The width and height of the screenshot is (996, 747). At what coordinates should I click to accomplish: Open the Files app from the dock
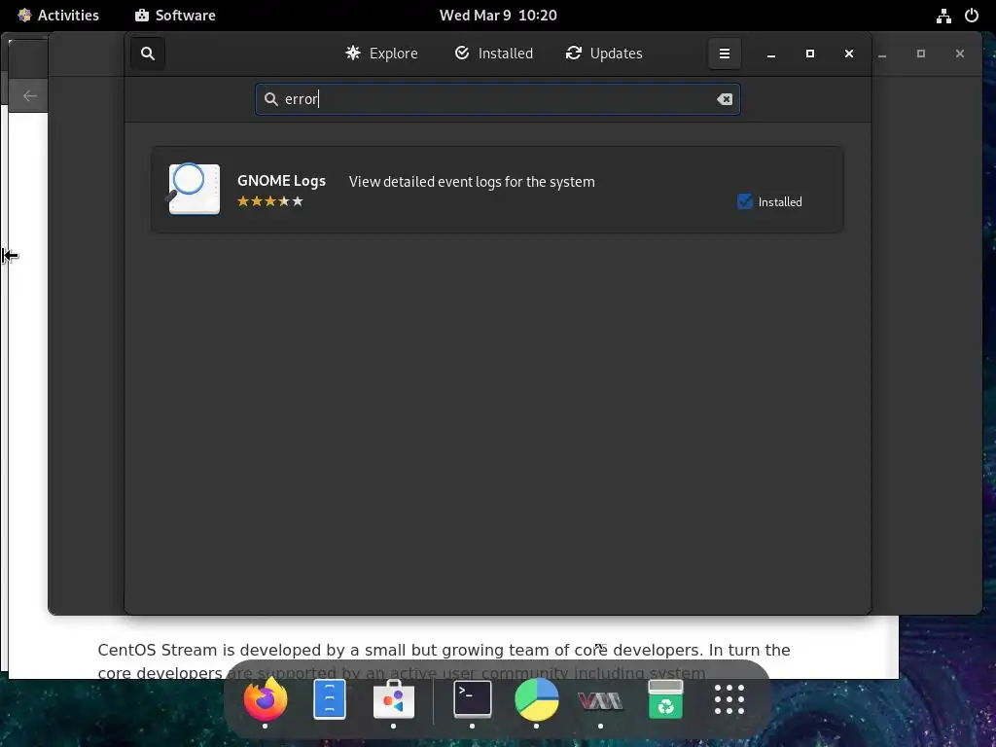pyautogui.click(x=330, y=698)
